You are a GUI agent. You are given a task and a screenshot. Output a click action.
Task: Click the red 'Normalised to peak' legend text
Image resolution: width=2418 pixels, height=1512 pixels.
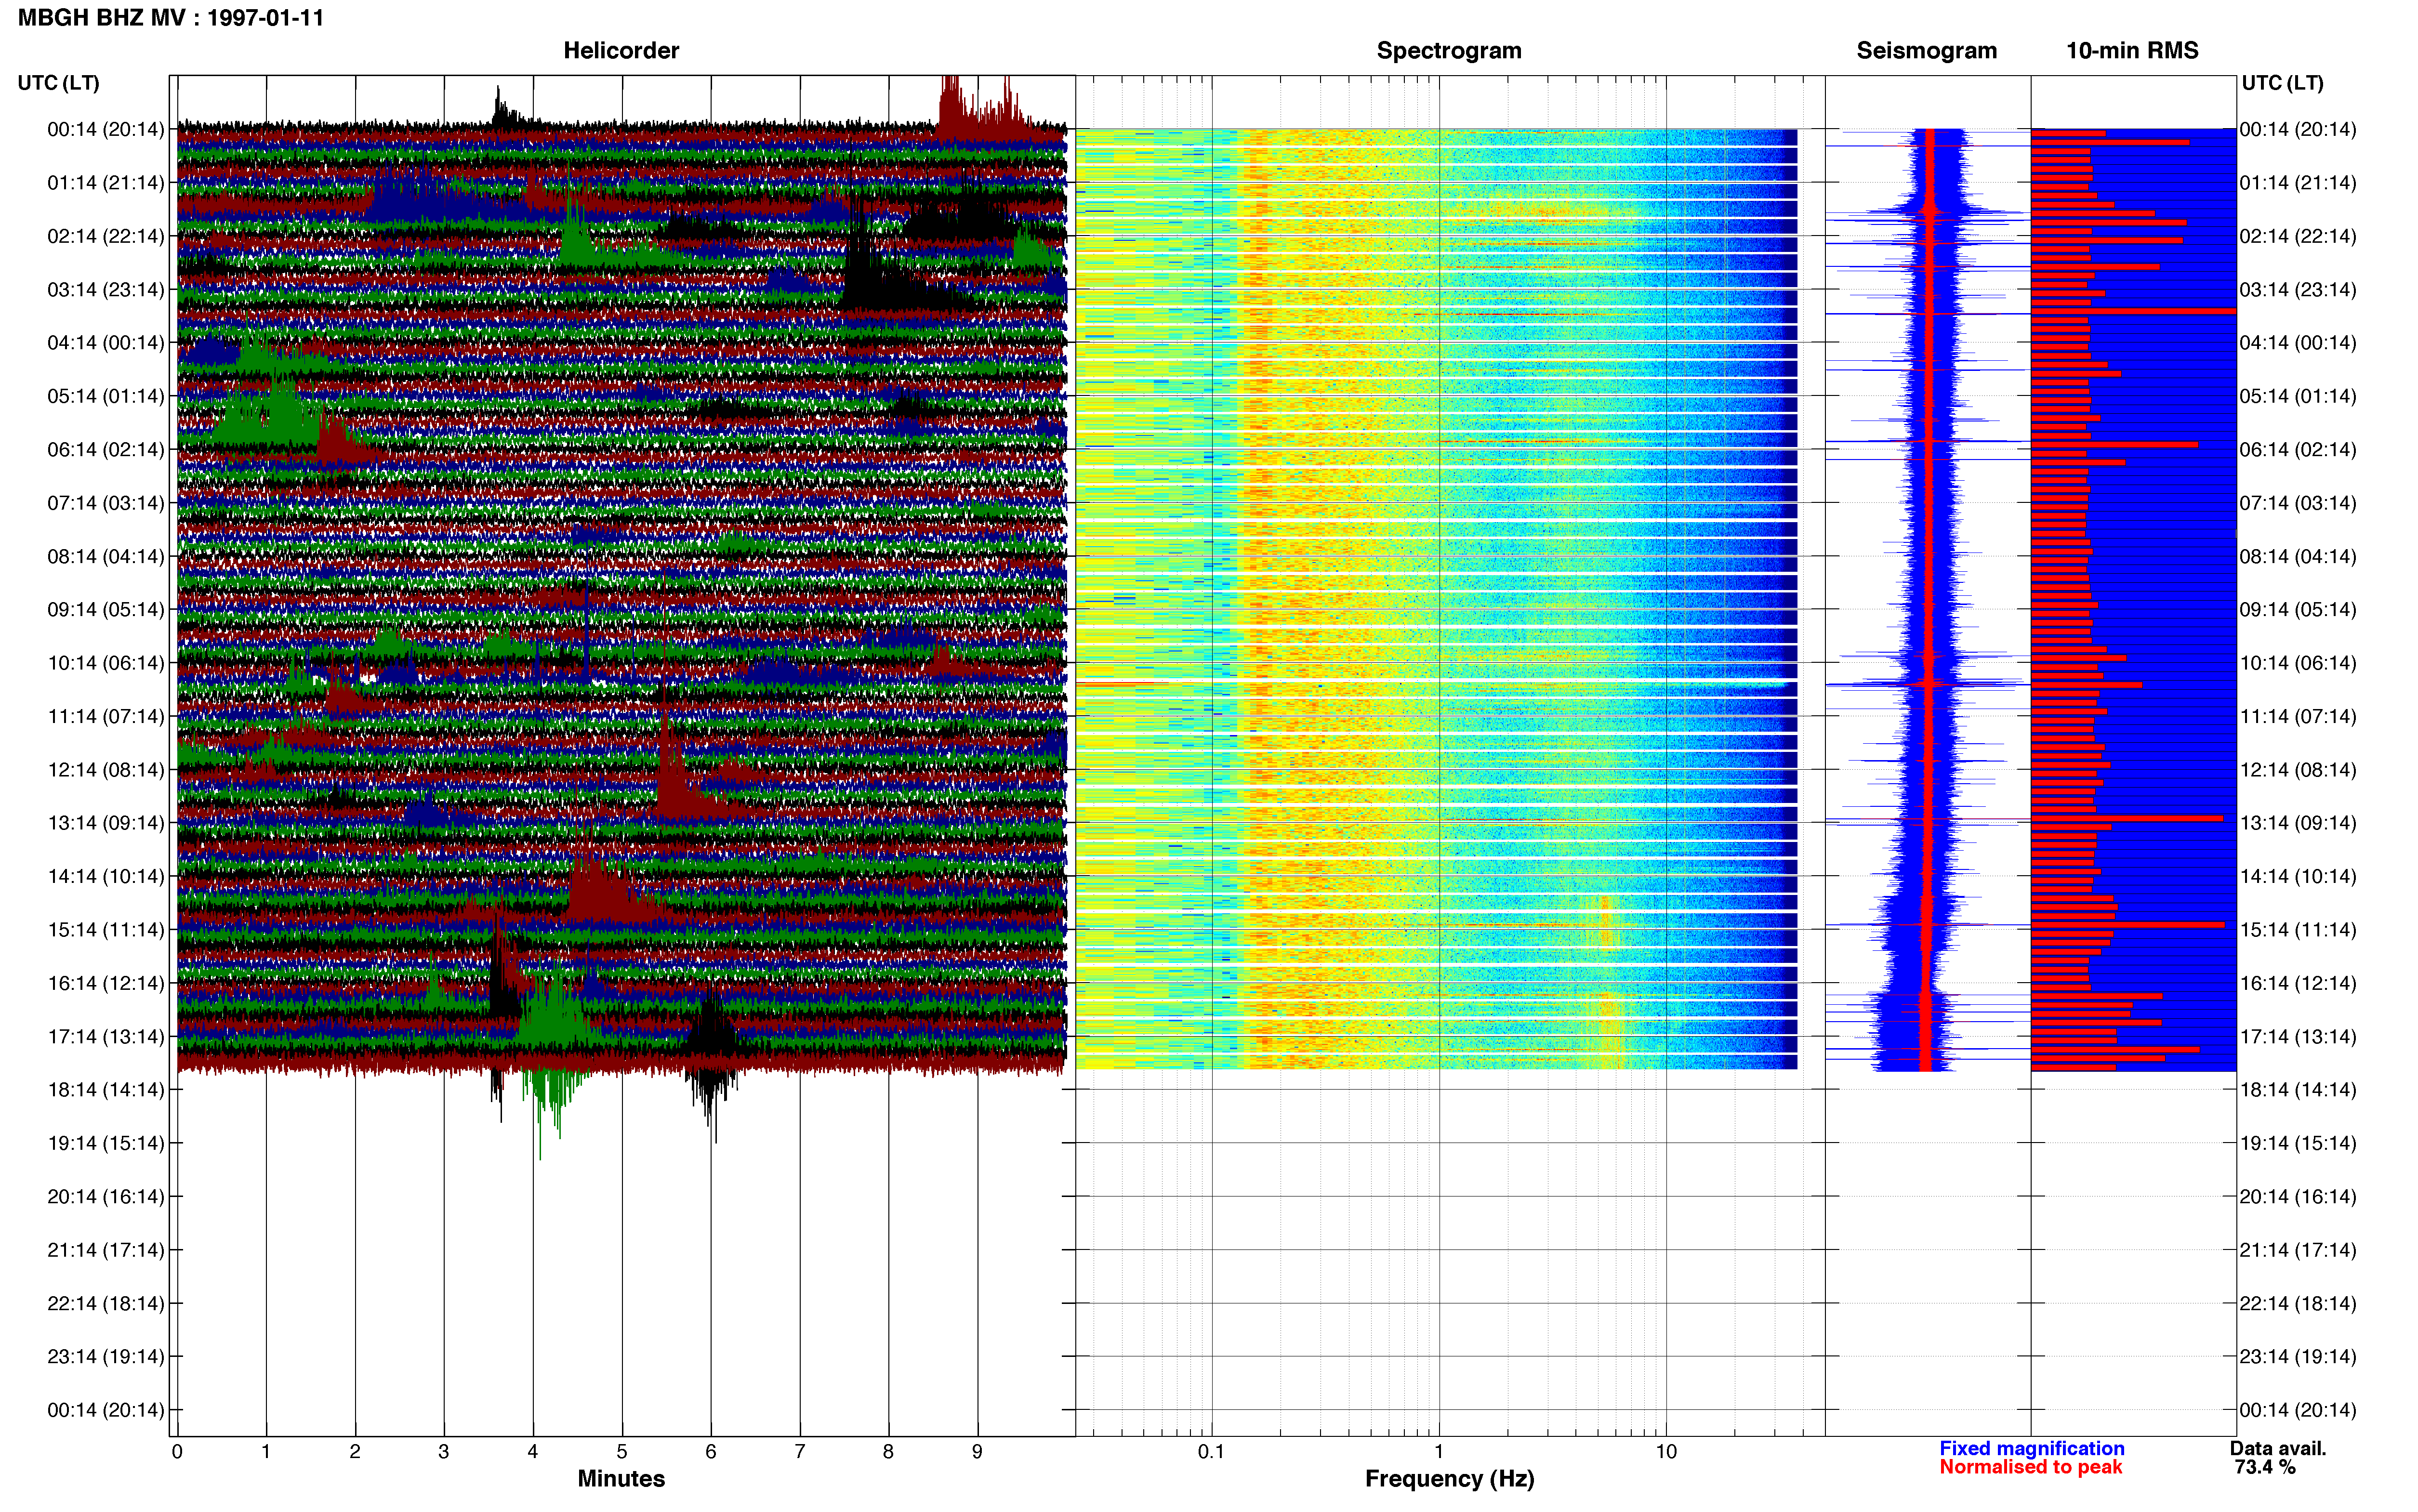(x=2030, y=1467)
